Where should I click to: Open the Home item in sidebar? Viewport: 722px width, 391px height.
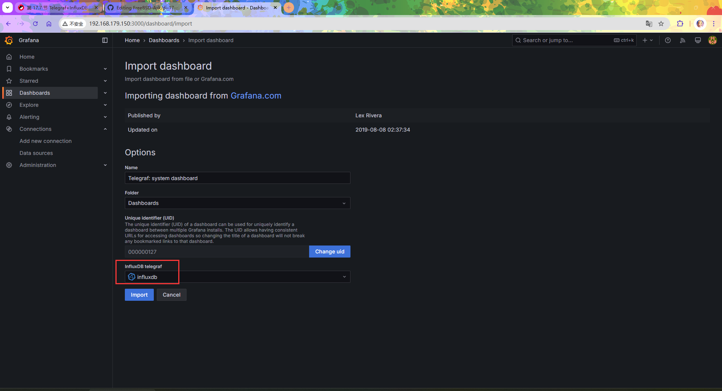pos(27,57)
